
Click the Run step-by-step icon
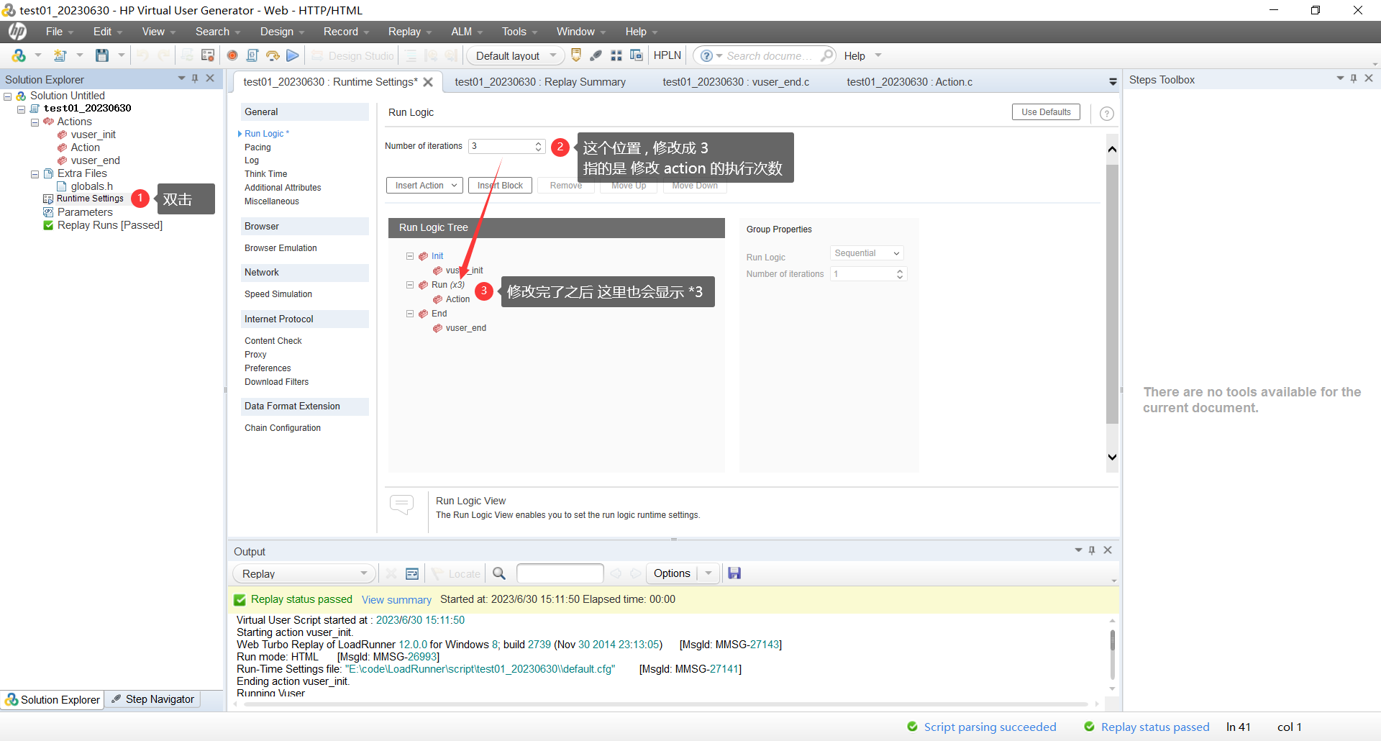(273, 55)
